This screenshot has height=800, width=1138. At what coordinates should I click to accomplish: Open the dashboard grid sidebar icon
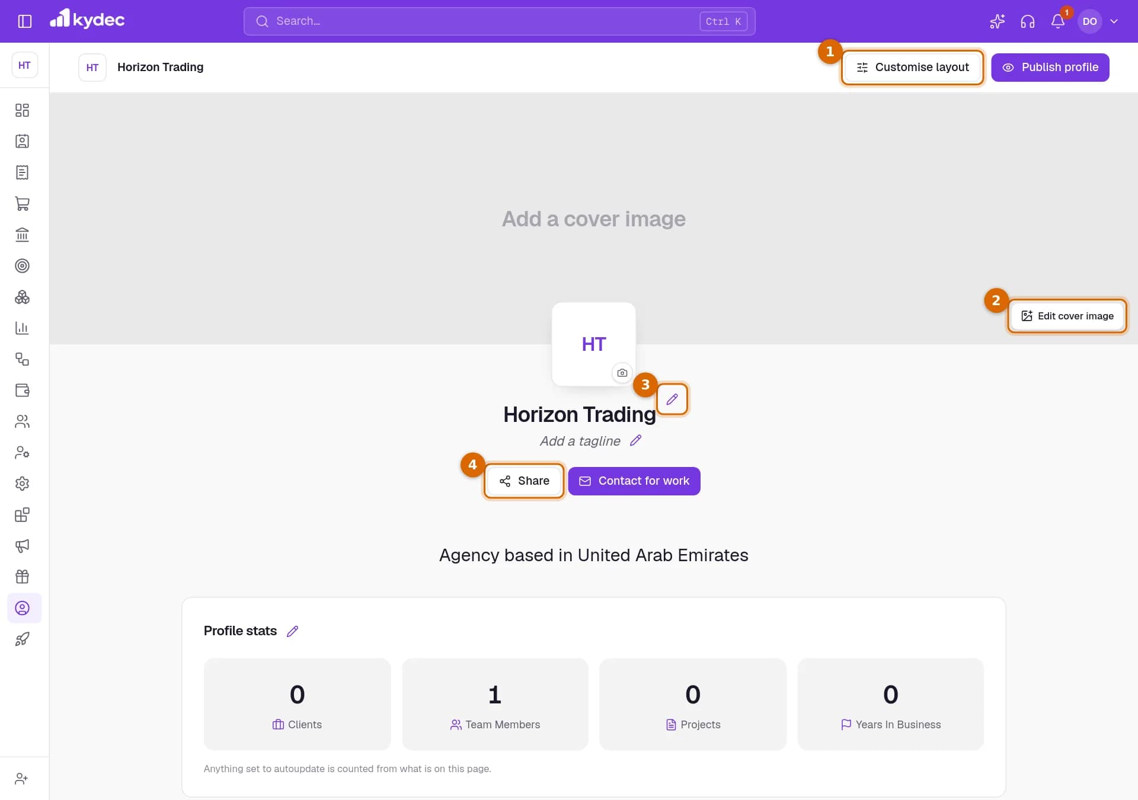pyautogui.click(x=22, y=110)
